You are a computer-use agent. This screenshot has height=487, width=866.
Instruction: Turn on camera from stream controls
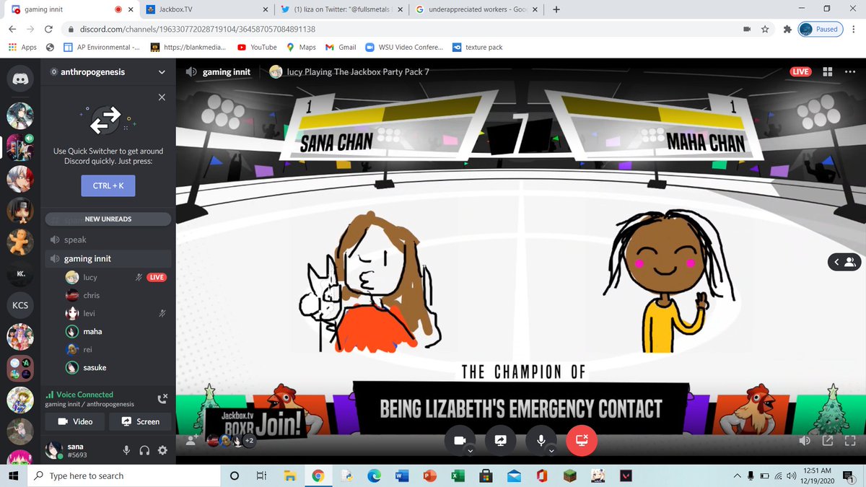coord(459,439)
